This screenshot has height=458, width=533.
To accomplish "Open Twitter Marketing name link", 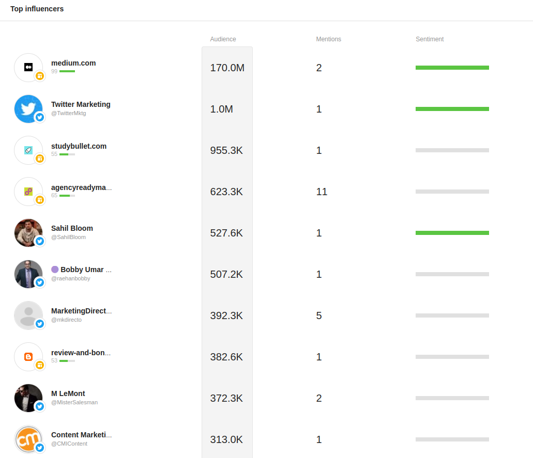I will point(81,104).
